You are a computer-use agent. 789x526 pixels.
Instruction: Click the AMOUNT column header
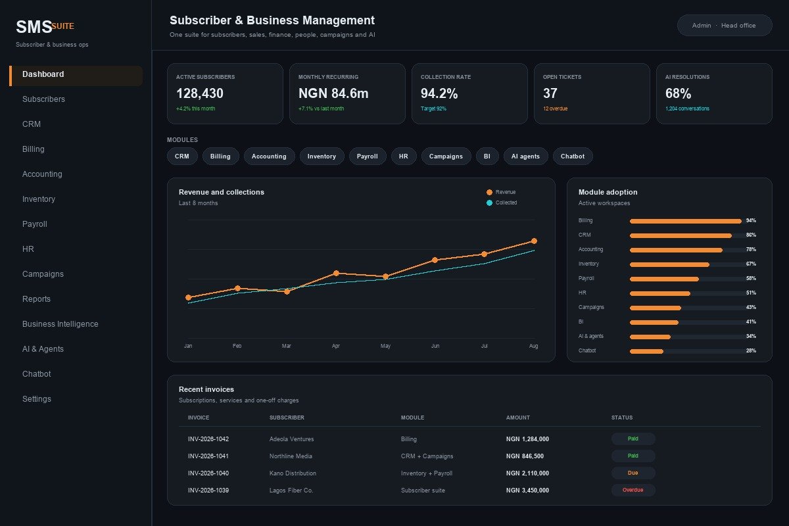(518, 418)
